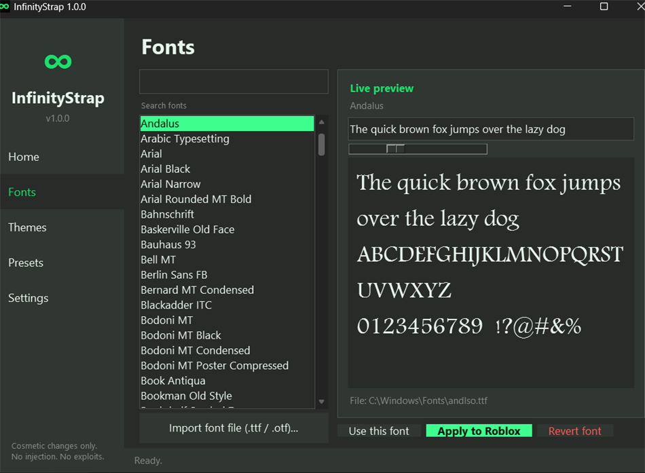Image resolution: width=645 pixels, height=473 pixels.
Task: Select Arabic Typesetting font
Action: pos(227,138)
